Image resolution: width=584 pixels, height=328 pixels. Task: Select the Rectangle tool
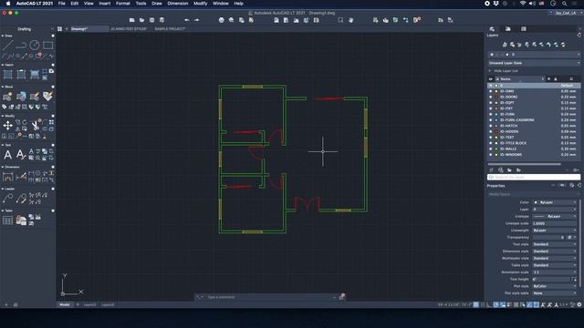48,46
